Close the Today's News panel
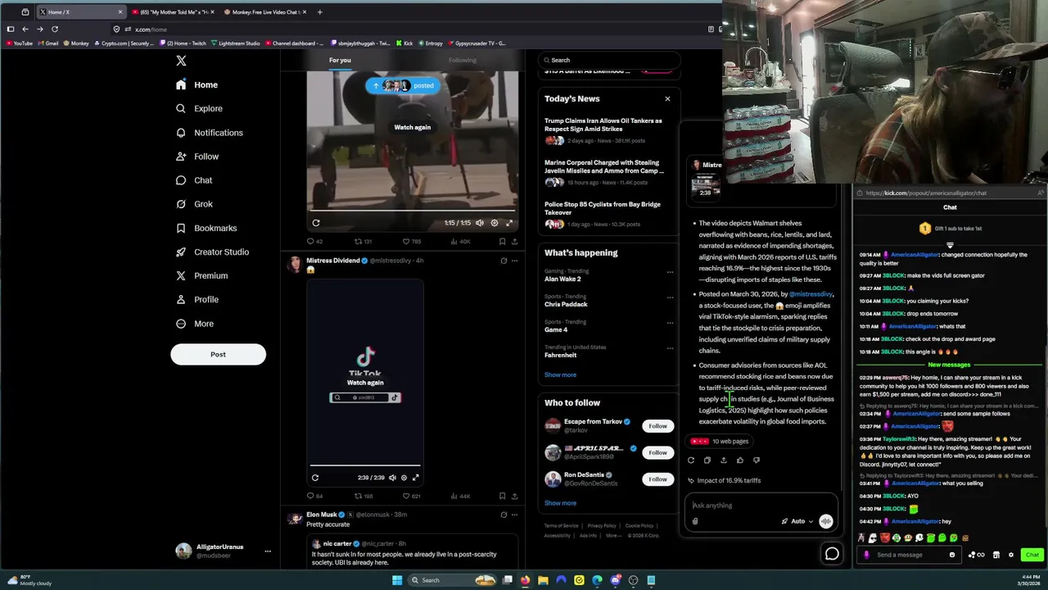Viewport: 1048px width, 590px height. click(667, 99)
